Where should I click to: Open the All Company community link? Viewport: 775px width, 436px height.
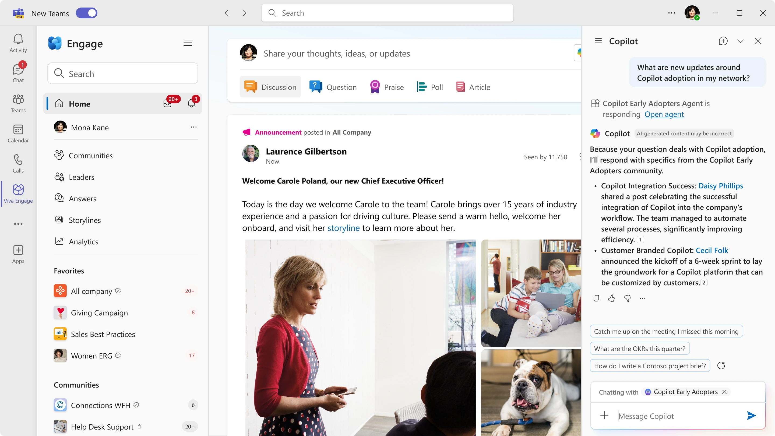click(x=352, y=132)
